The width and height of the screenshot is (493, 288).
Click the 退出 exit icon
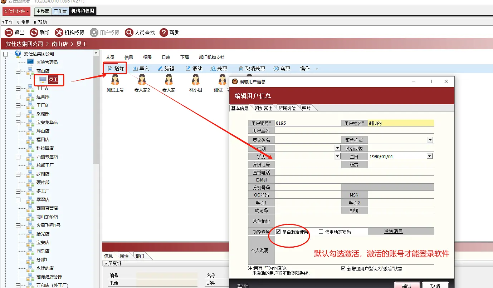coord(9,33)
